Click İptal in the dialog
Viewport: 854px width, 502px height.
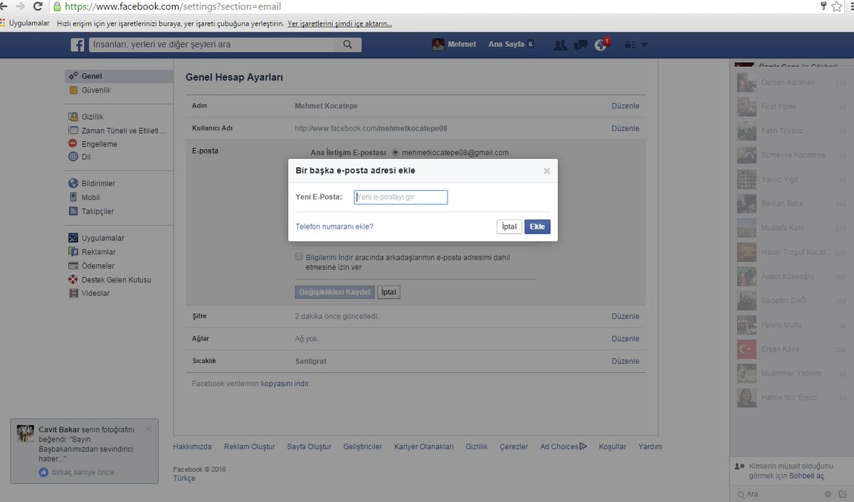coord(509,226)
